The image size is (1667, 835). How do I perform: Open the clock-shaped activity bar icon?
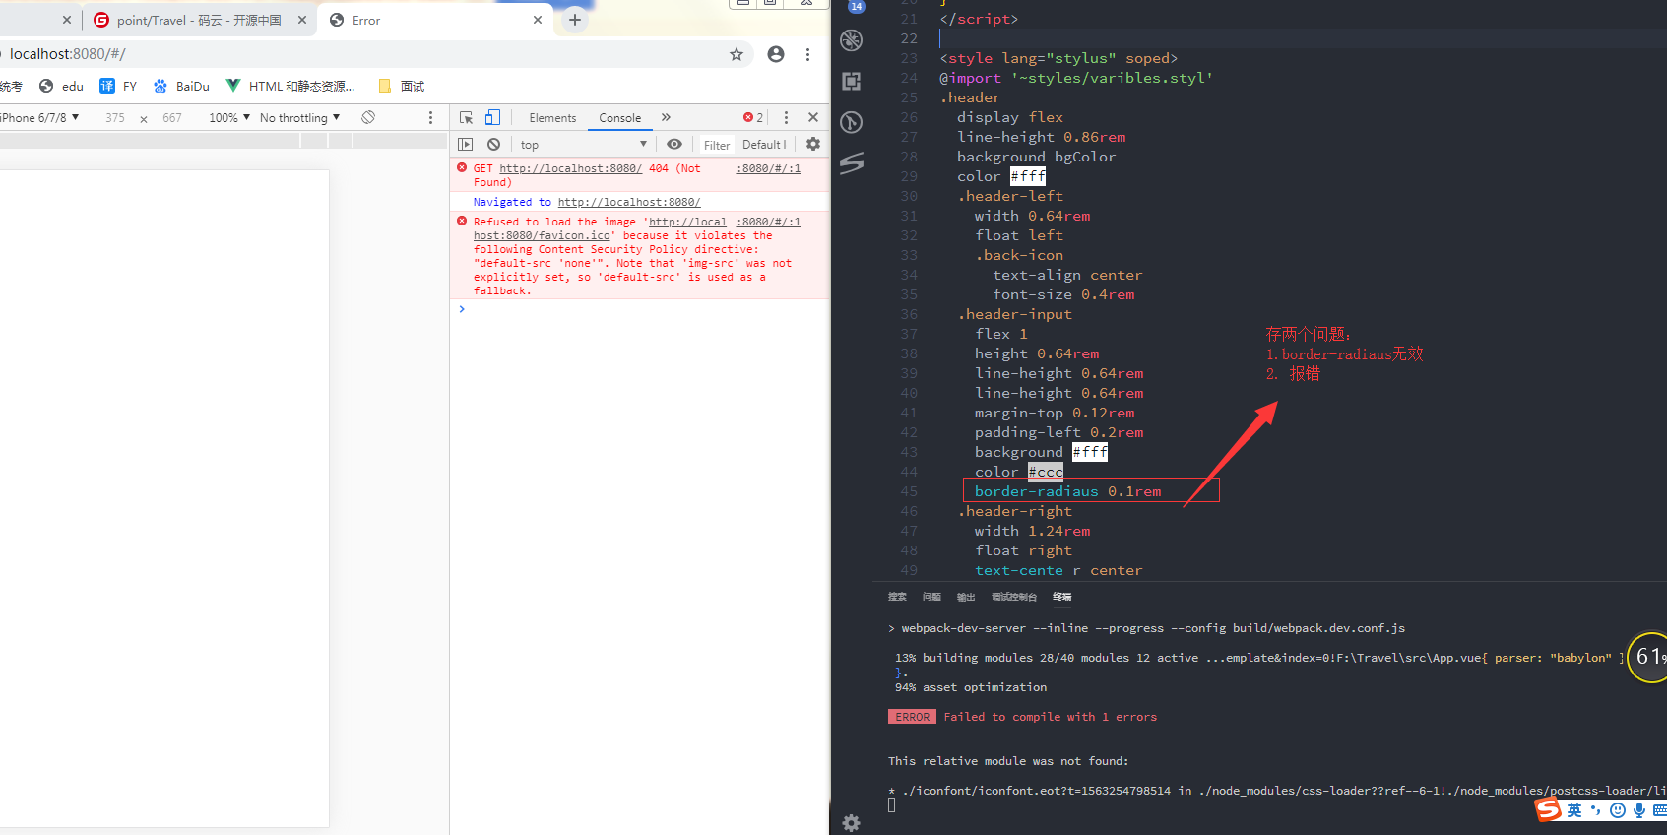pyautogui.click(x=852, y=122)
